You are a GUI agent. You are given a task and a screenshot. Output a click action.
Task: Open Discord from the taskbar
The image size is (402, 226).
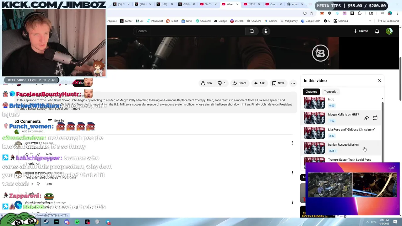pos(67,222)
